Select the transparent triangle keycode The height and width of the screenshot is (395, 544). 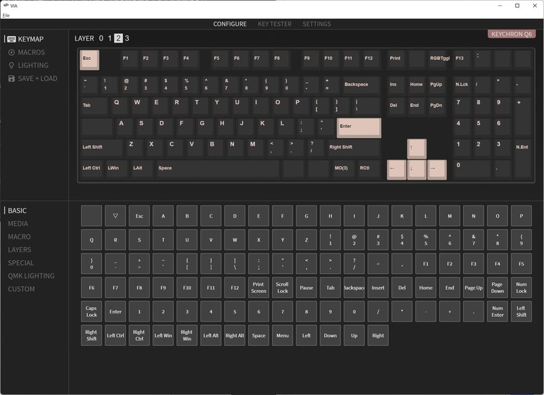tap(116, 216)
